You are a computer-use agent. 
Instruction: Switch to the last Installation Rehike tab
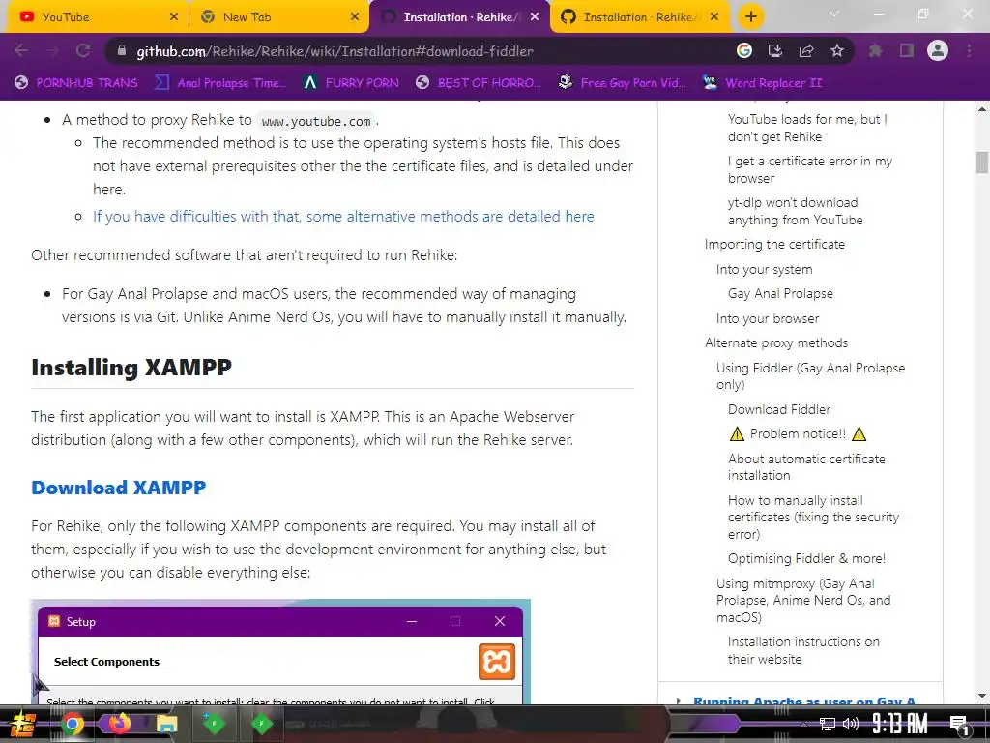point(640,17)
